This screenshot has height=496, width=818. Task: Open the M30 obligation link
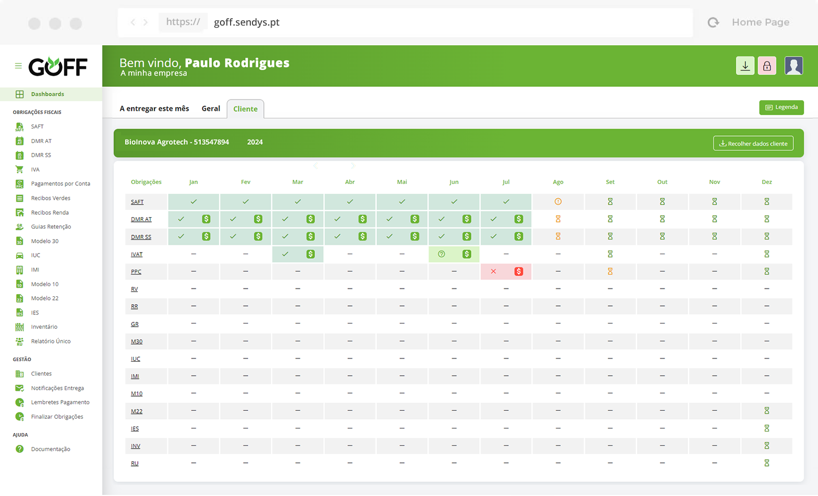point(137,341)
